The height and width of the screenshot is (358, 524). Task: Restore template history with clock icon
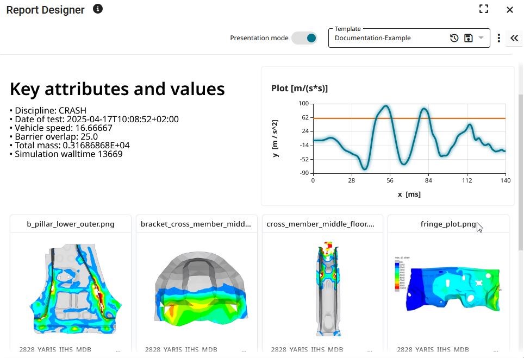(454, 38)
